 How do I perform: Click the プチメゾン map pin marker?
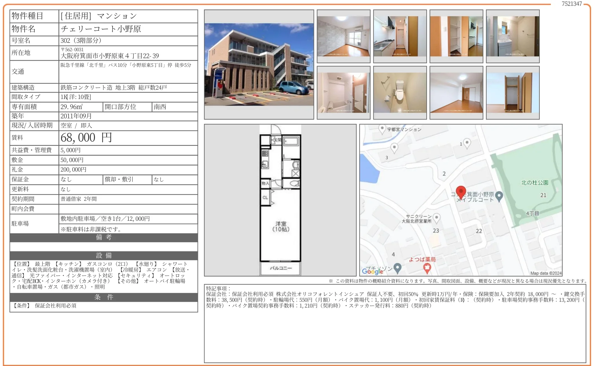pos(397,268)
